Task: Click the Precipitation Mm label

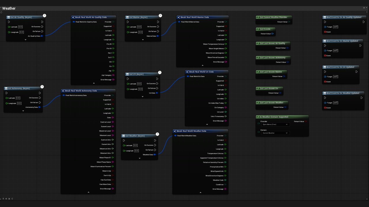Action: pos(216,167)
